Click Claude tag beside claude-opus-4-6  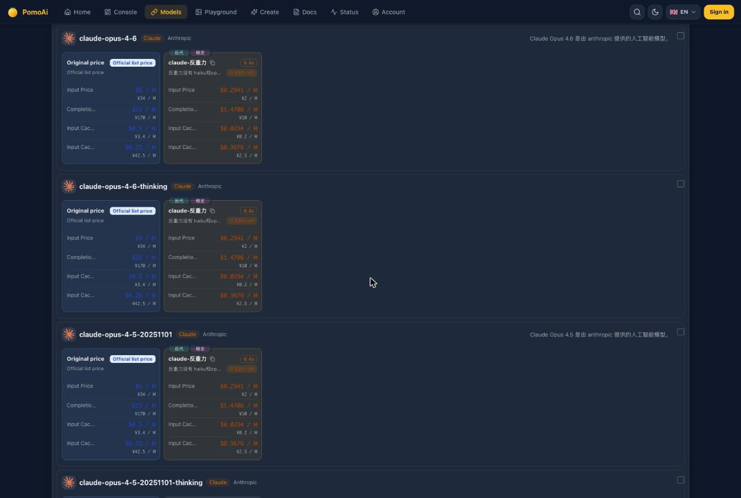tap(152, 38)
